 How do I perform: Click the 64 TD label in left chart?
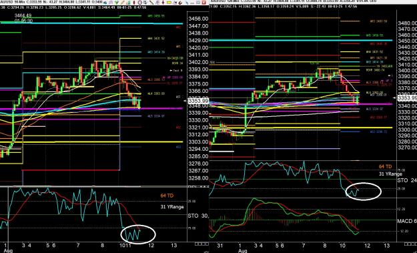[167, 196]
